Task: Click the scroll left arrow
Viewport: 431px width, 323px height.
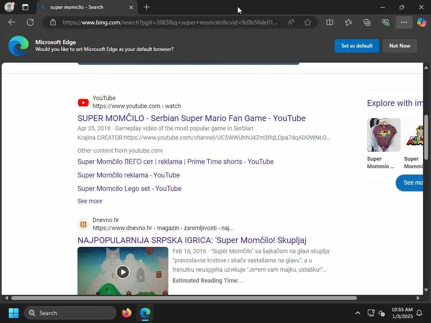Action: click(x=6, y=298)
